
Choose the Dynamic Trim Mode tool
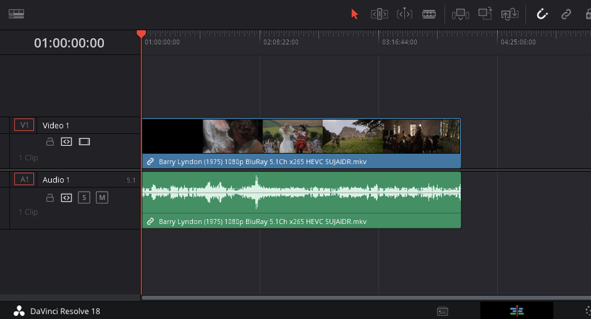click(404, 14)
